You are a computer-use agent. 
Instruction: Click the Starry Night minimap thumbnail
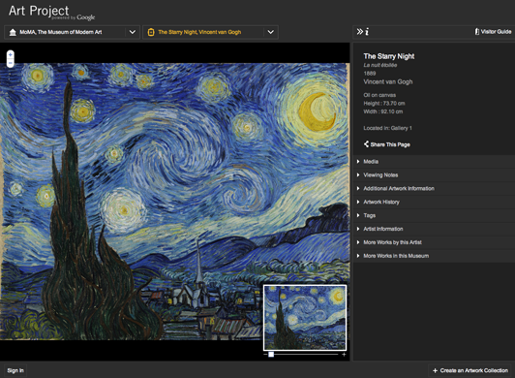pyautogui.click(x=305, y=318)
